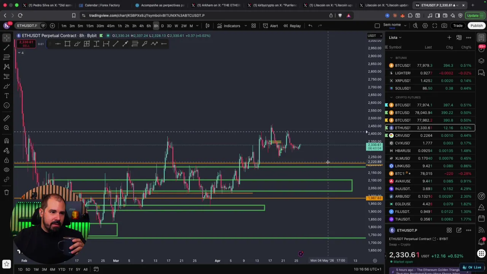487x274 pixels.
Task: Open the Calendar Forex Factory browser tab
Action: (102, 5)
